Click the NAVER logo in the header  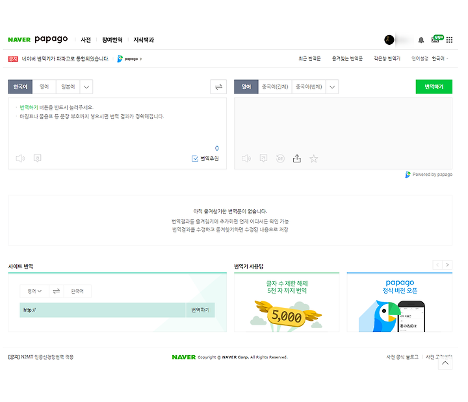(19, 40)
